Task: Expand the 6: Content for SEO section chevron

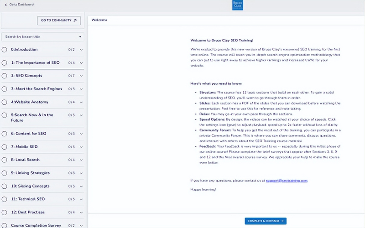Action: pyautogui.click(x=81, y=134)
